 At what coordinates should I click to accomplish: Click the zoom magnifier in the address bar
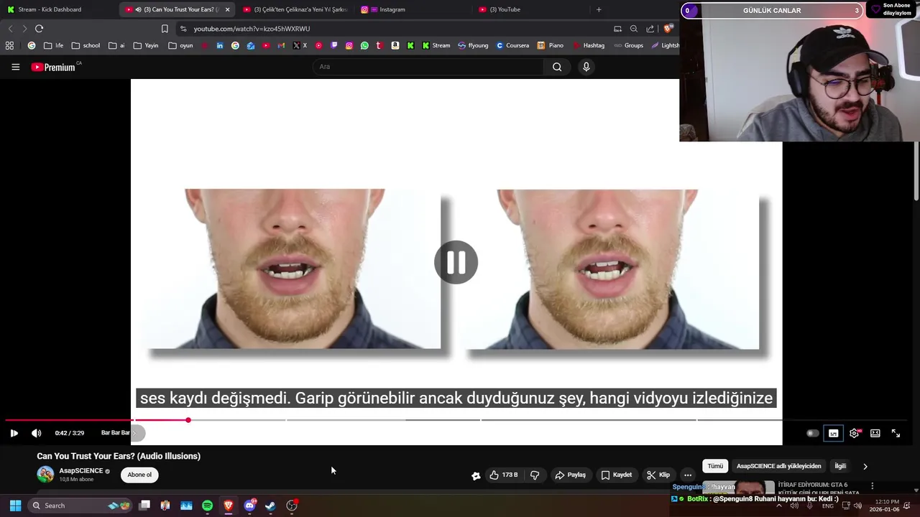(x=634, y=29)
